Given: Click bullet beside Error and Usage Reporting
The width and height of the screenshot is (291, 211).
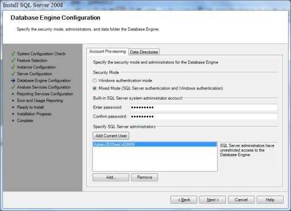Looking at the screenshot, I should pos(13,100).
